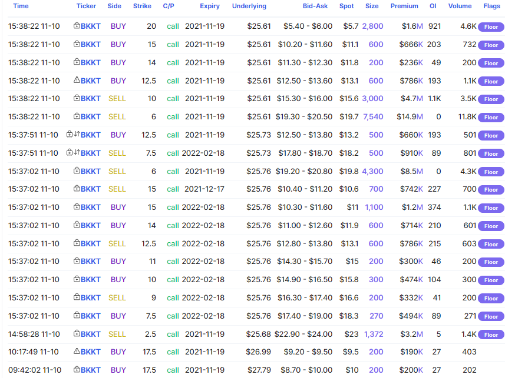Sort by the Strike column header
The width and height of the screenshot is (505, 378).
(x=142, y=6)
